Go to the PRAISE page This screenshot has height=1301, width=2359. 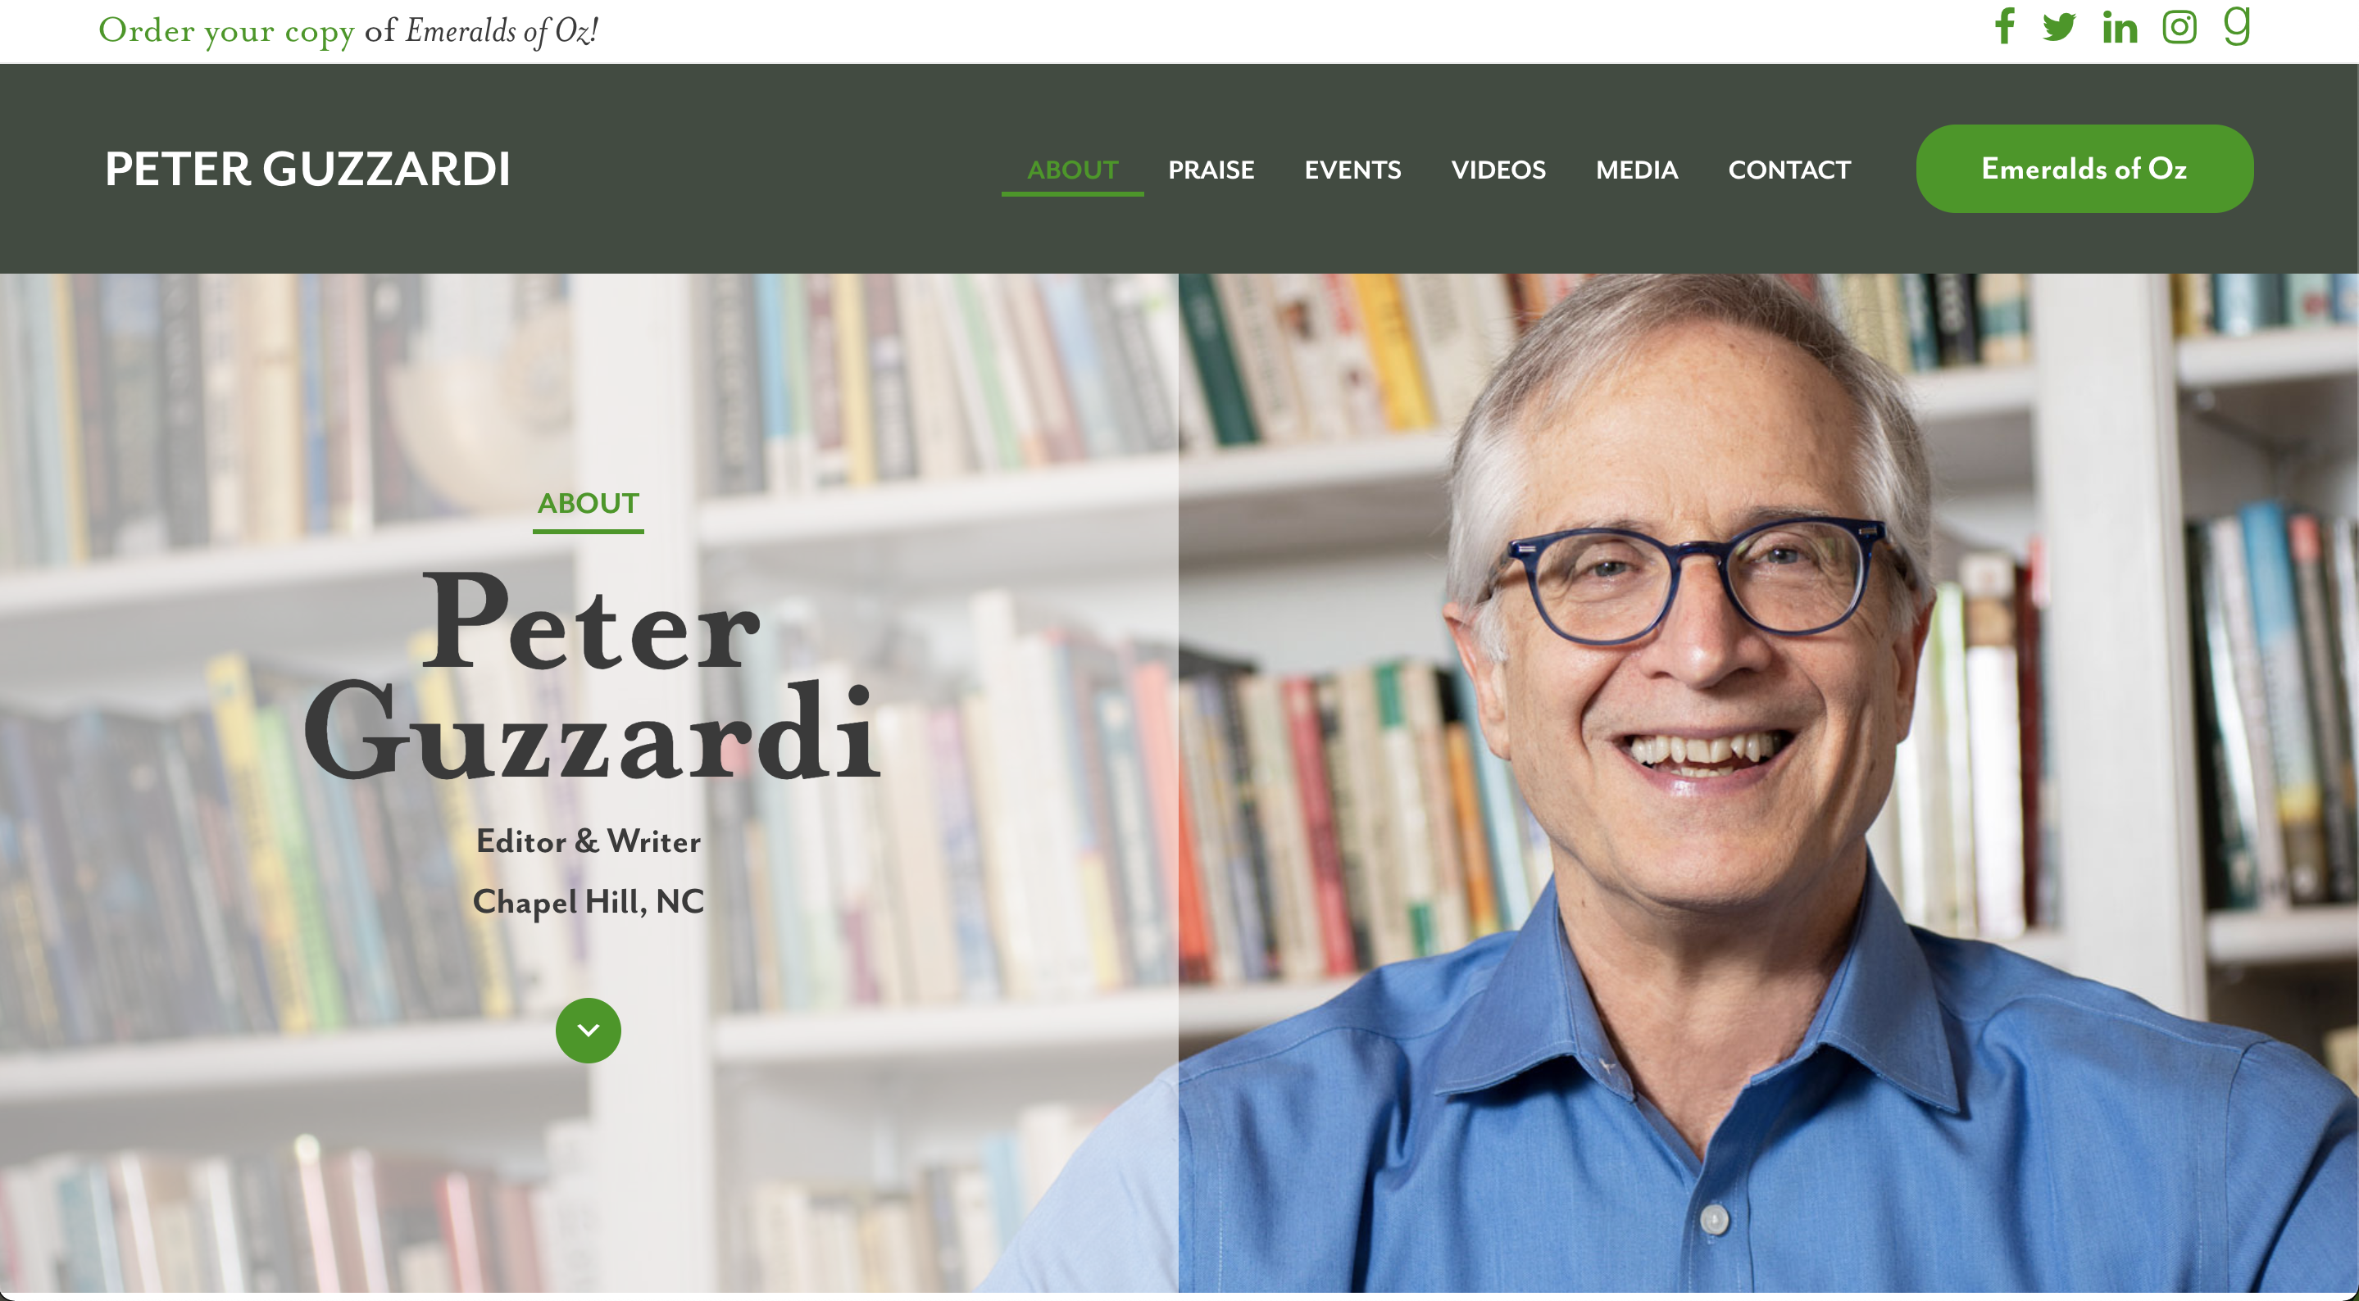point(1211,170)
